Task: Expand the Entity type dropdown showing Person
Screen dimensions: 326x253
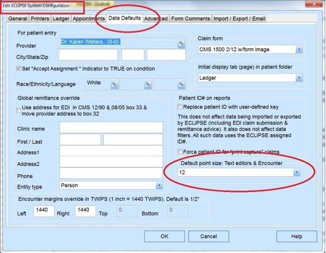Action: point(159,185)
